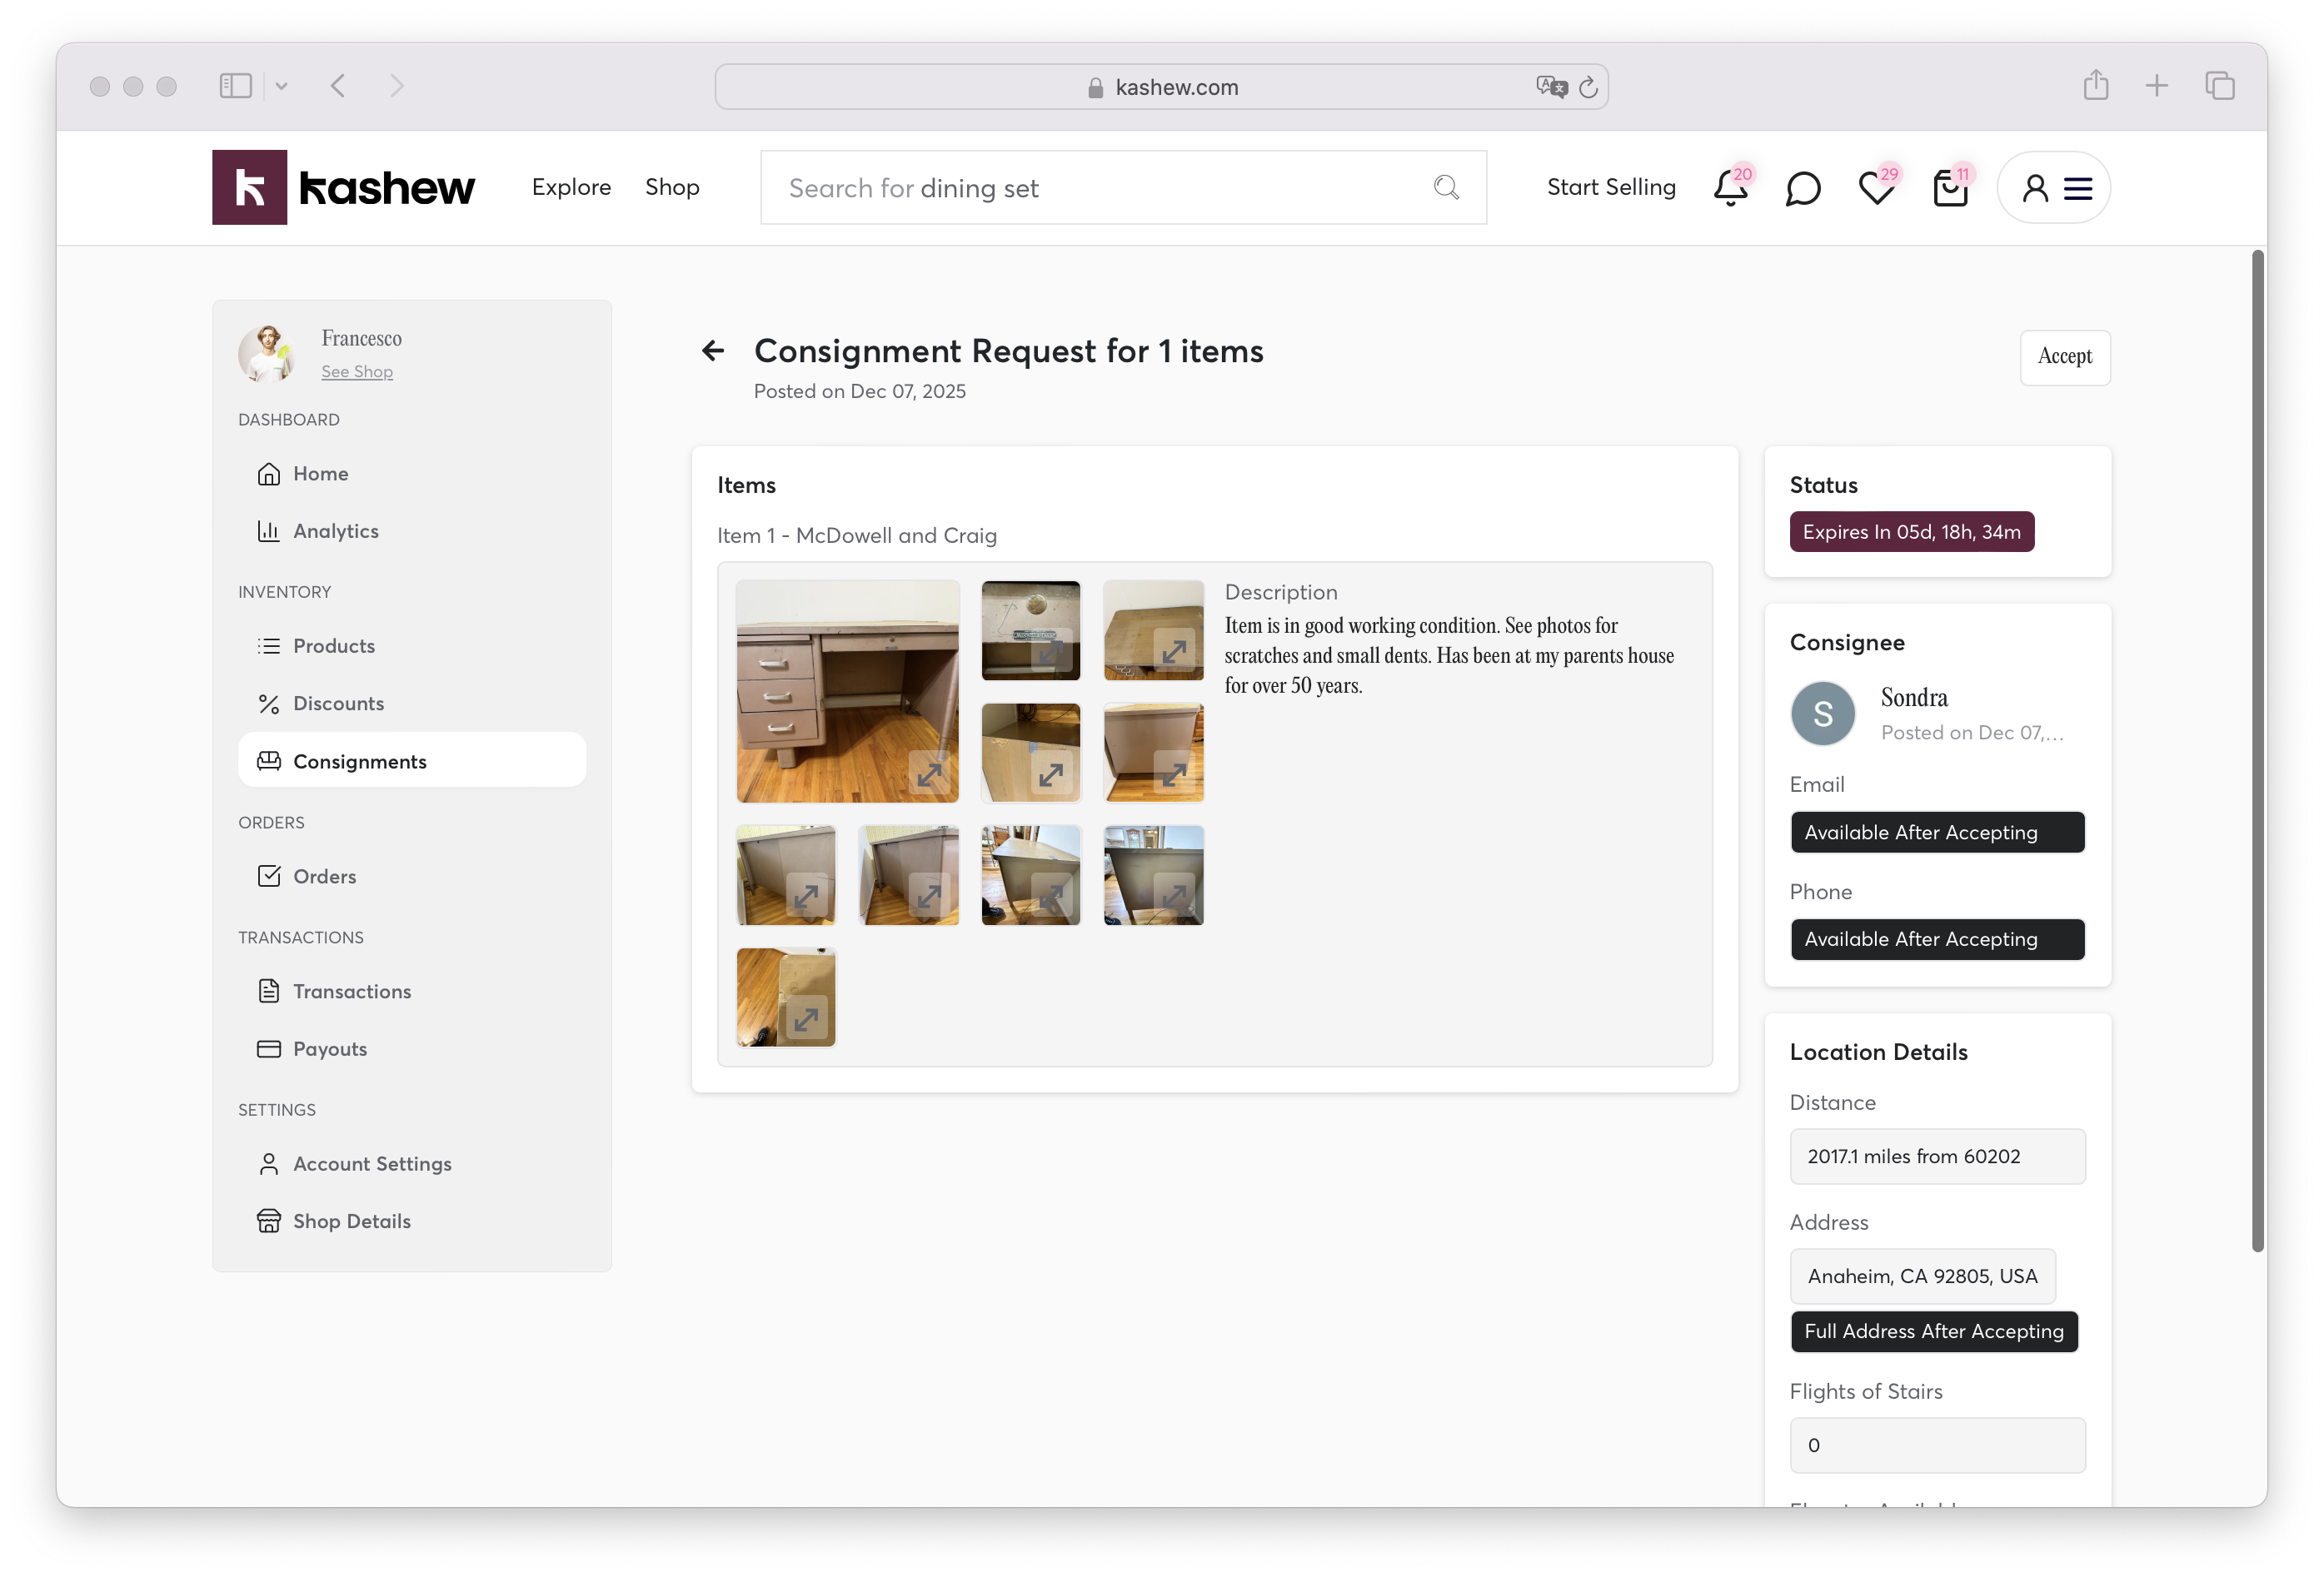Open Shop Details settings
This screenshot has width=2324, height=1577.
pos(351,1221)
